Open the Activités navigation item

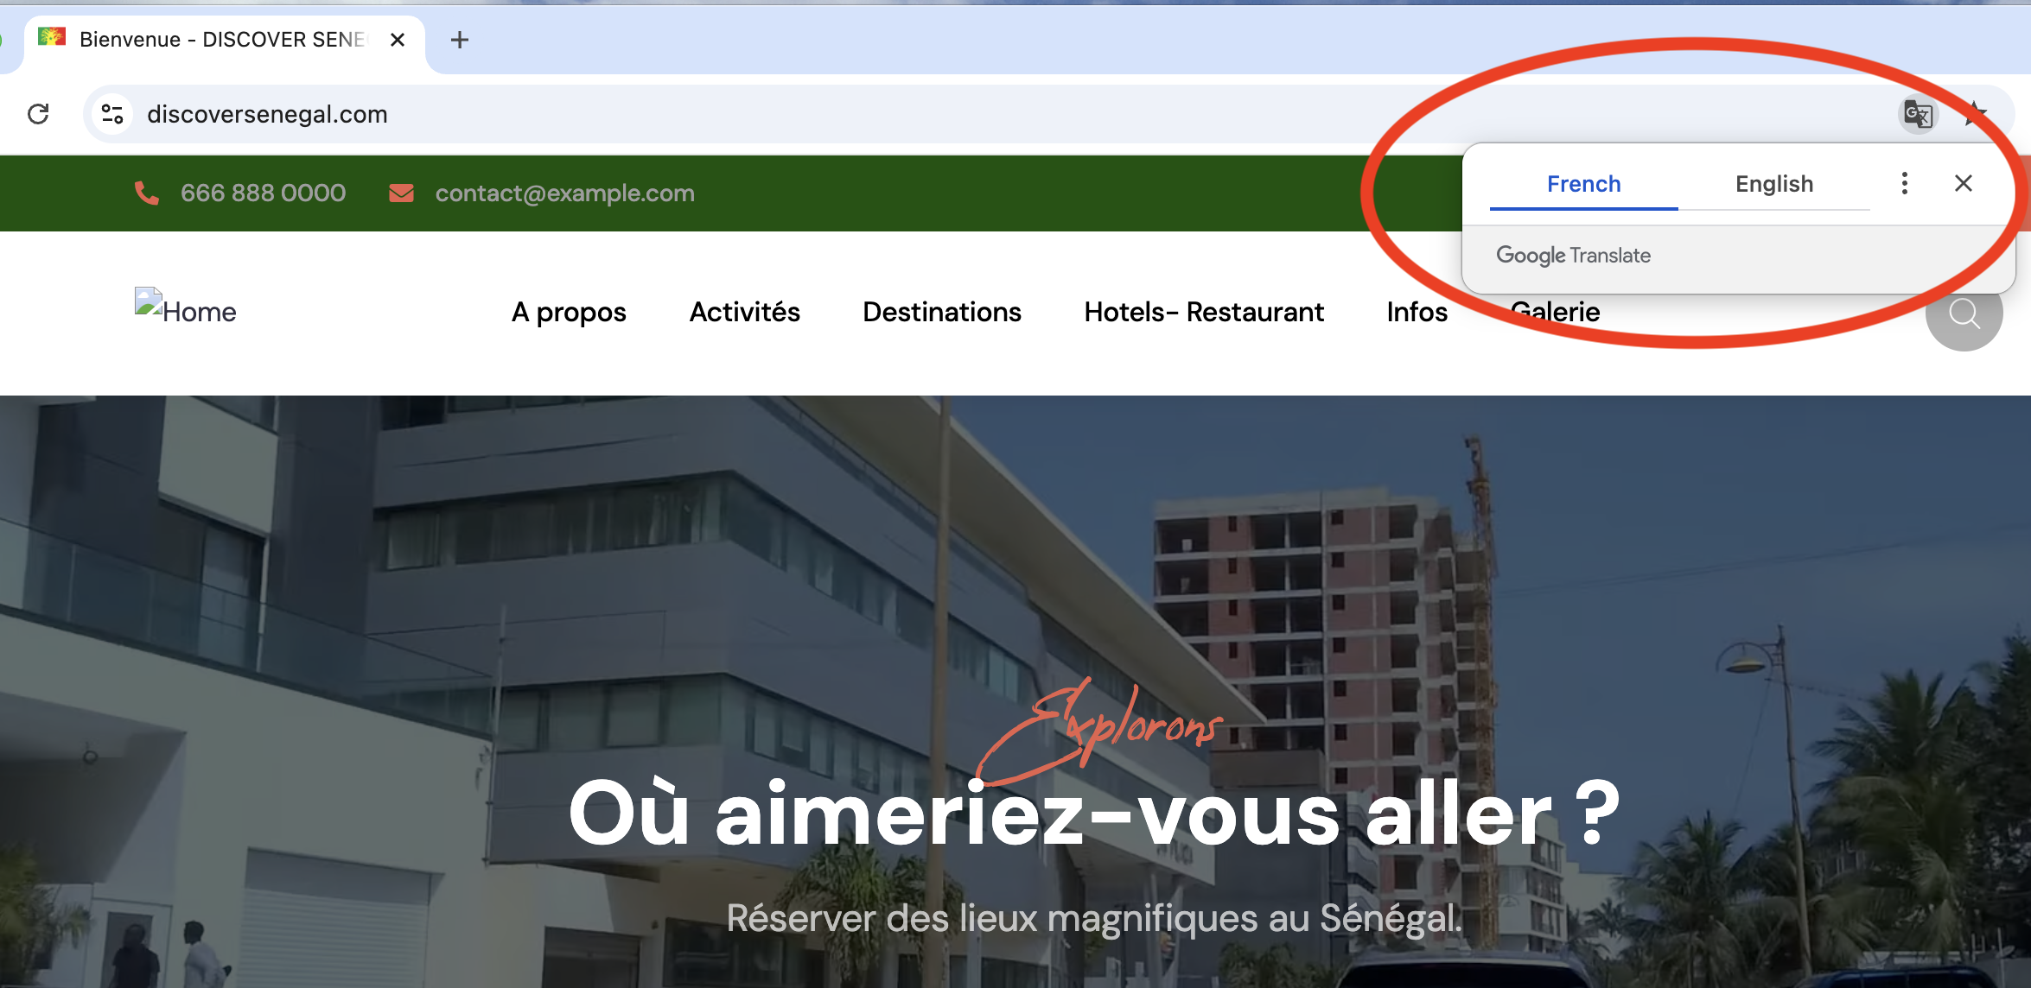pyautogui.click(x=744, y=312)
